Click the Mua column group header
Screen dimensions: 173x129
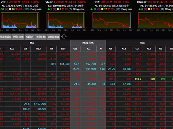point(36,43)
